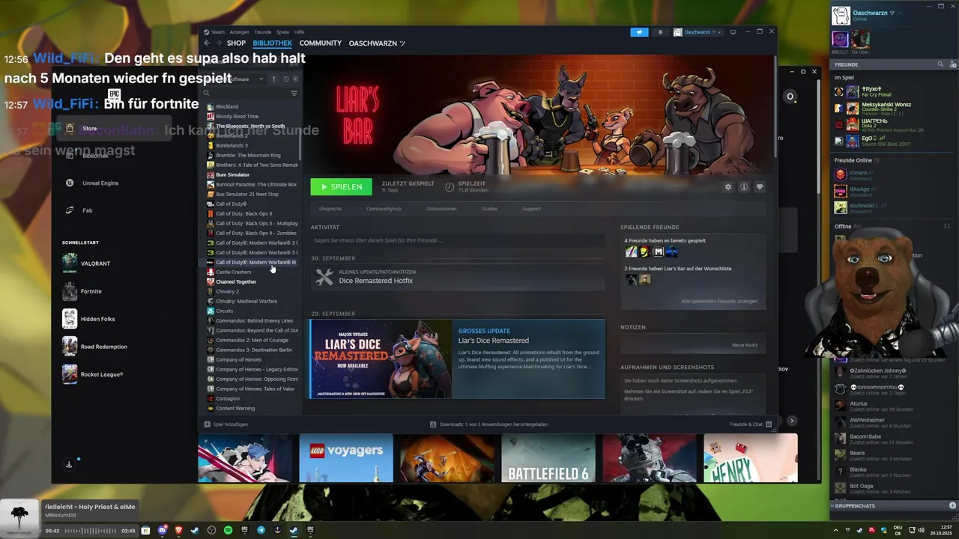Image resolution: width=959 pixels, height=539 pixels.
Task: Open the Spiele menu
Action: click(282, 32)
